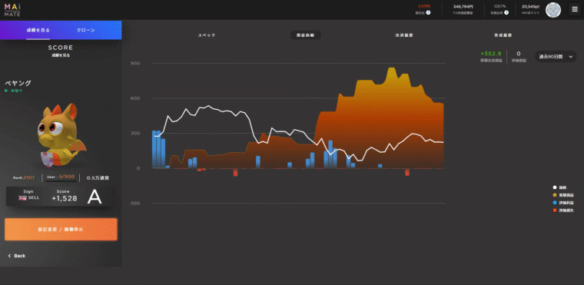Click the SCORE heading

(61, 48)
